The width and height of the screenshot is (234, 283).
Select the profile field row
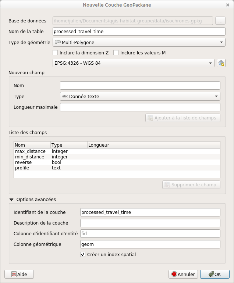pyautogui.click(x=117, y=168)
